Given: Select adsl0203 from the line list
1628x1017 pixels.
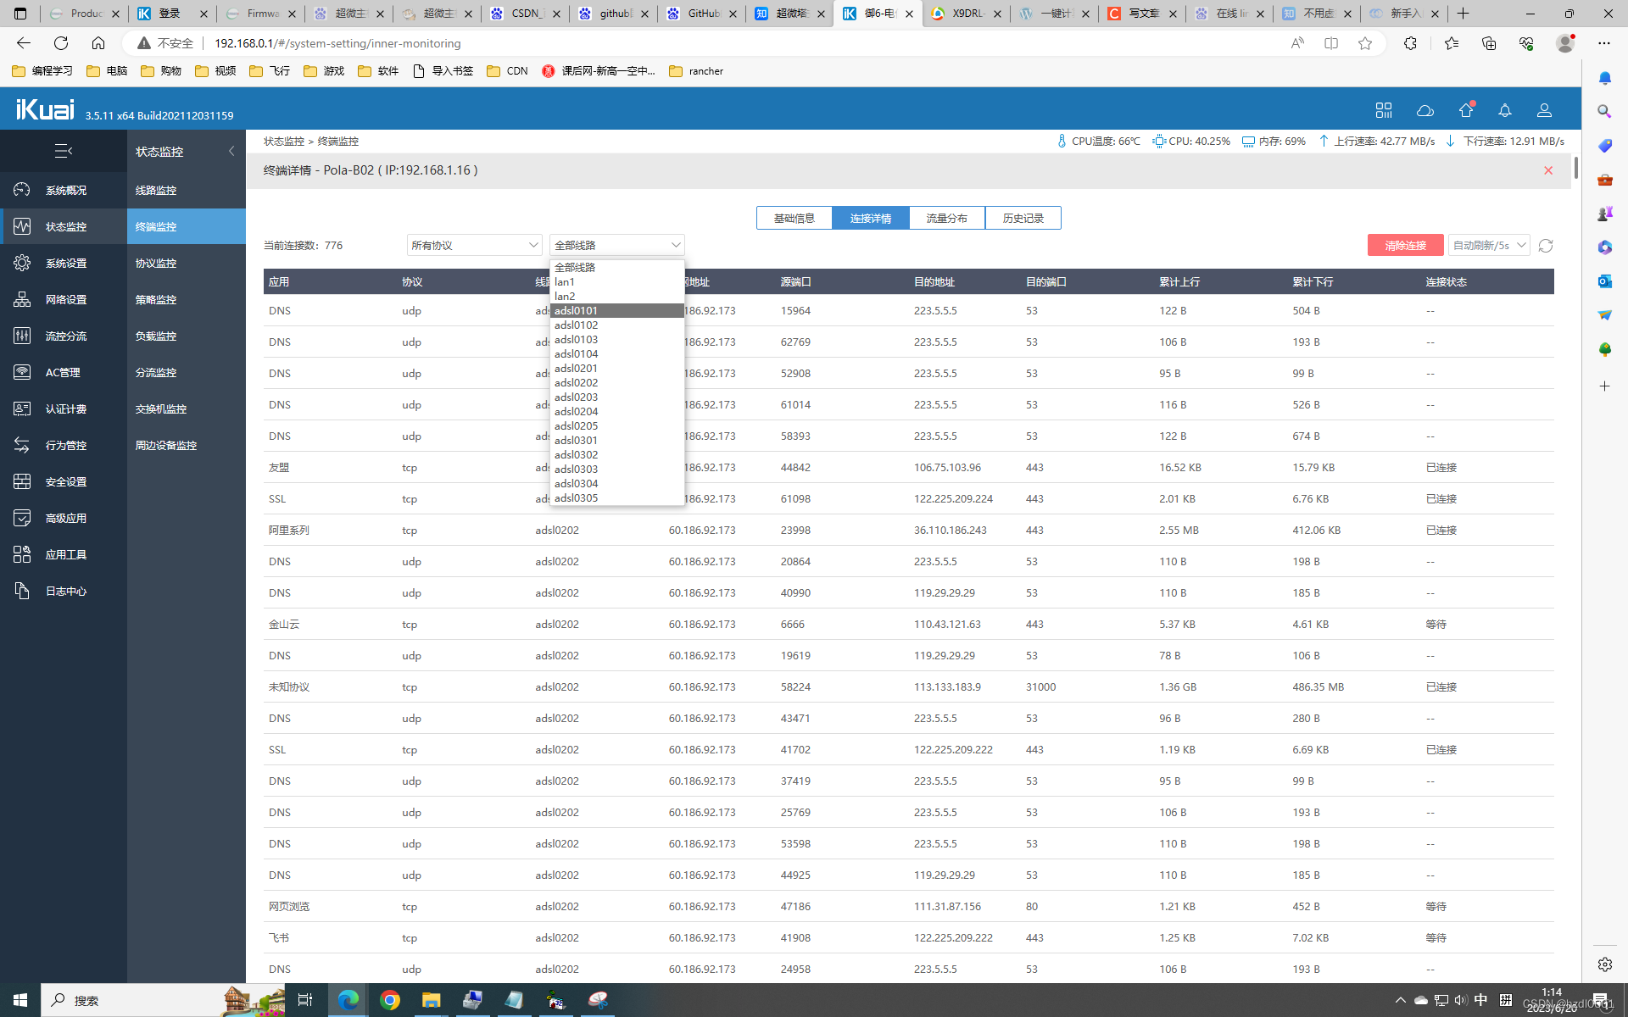Looking at the screenshot, I should point(577,397).
